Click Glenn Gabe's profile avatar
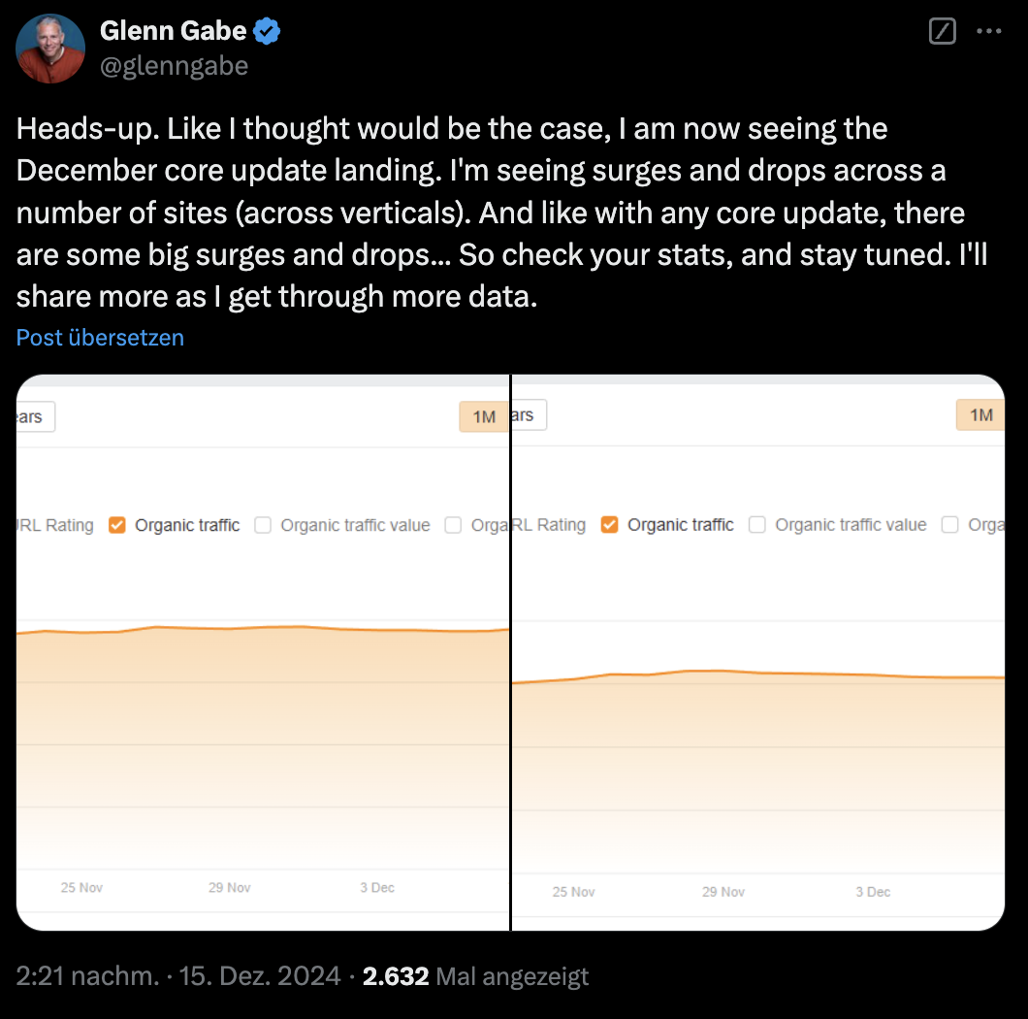This screenshot has height=1019, width=1028. click(49, 48)
